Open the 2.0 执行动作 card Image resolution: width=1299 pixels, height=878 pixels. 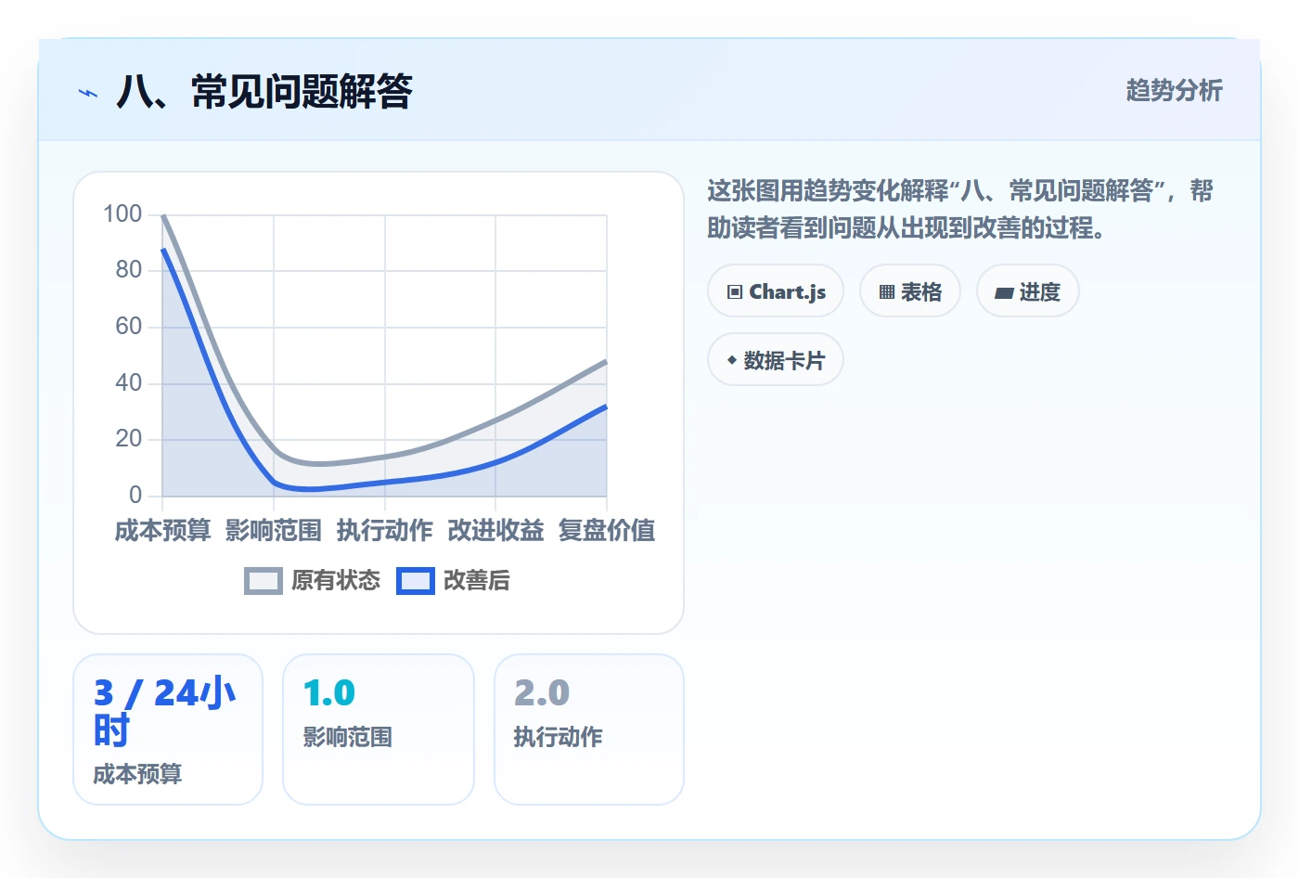click(x=589, y=730)
